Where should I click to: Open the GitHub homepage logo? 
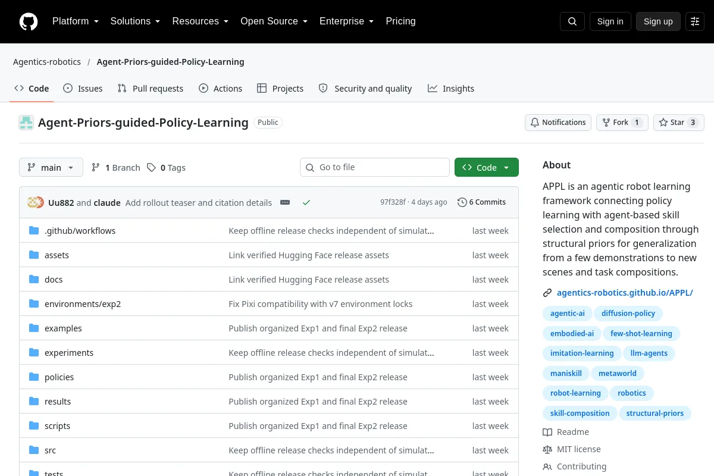click(29, 21)
